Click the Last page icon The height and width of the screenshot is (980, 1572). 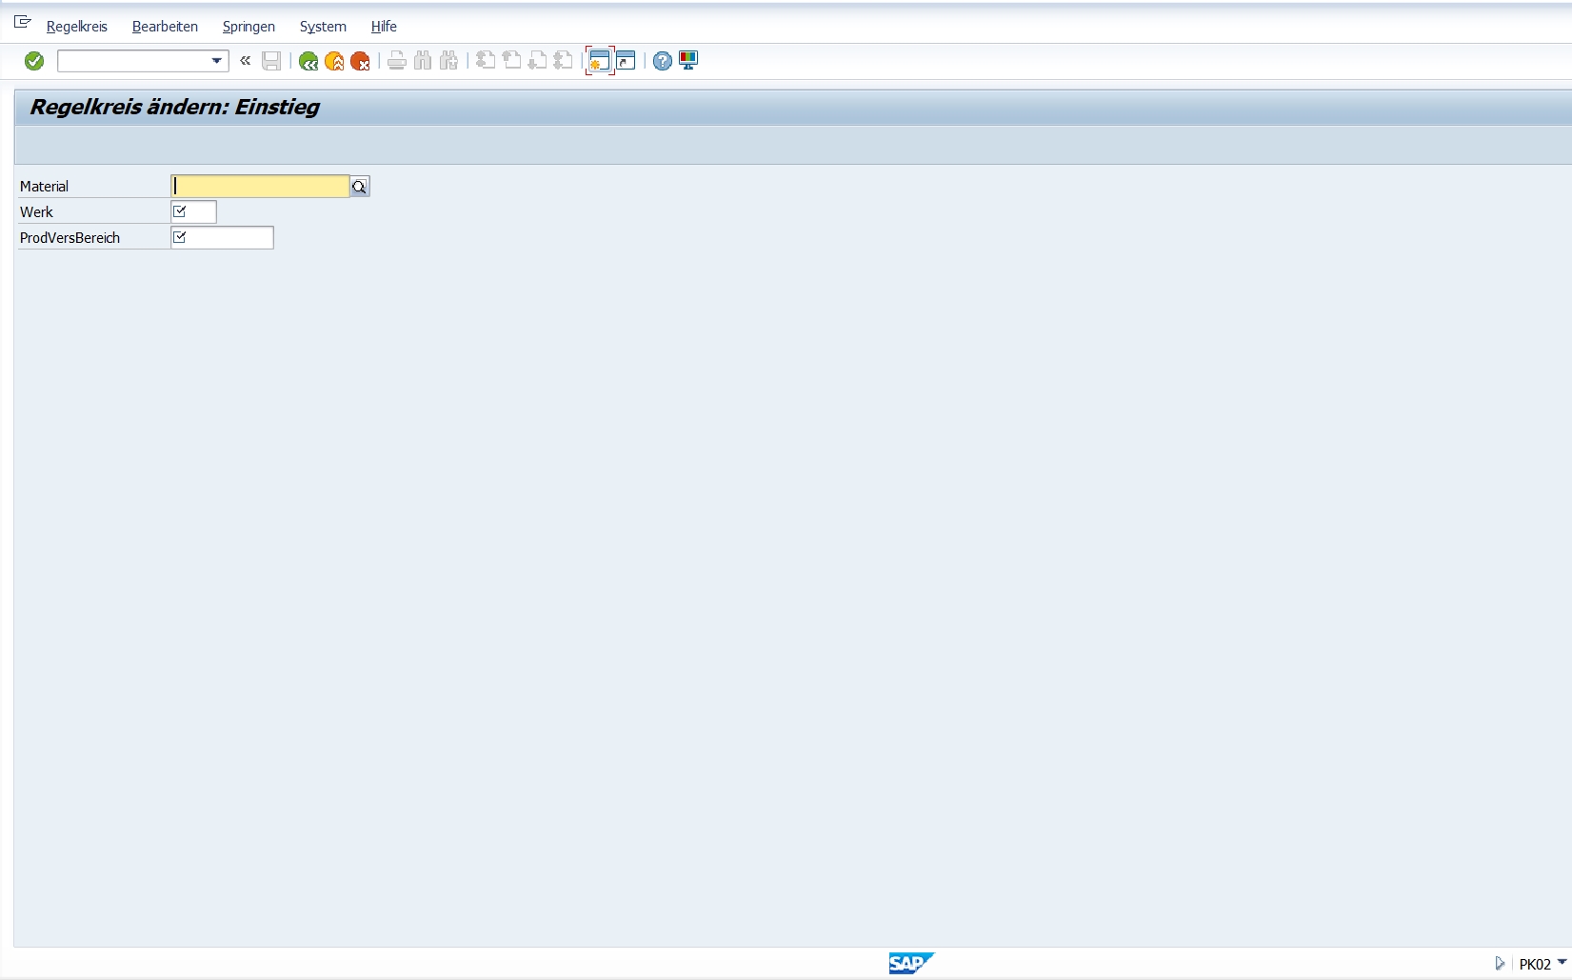[x=563, y=61]
